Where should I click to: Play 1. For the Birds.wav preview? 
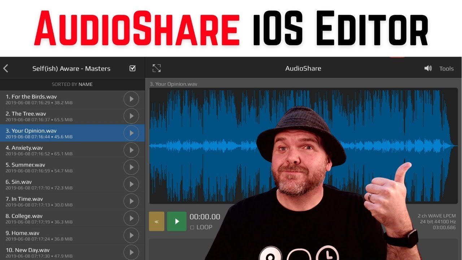tap(131, 99)
